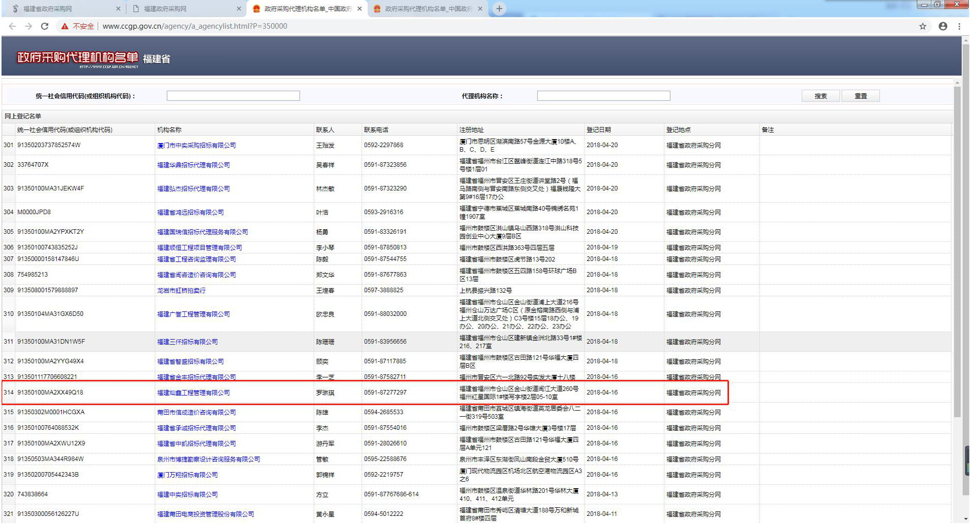Open the 龙岩市虹桥拍卖行 link

coord(181,290)
